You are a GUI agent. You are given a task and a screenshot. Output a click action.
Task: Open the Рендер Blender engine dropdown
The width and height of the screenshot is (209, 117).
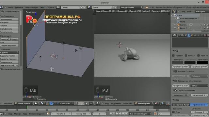[x=131, y=7]
